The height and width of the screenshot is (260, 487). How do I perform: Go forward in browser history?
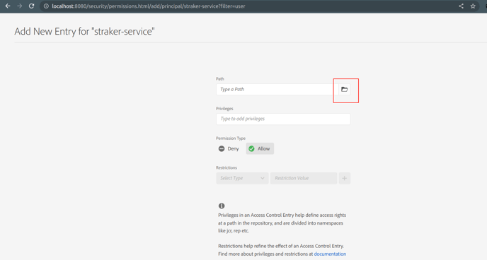[20, 6]
